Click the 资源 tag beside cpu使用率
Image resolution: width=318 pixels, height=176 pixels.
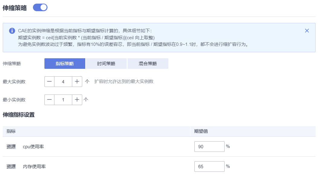click(11, 147)
